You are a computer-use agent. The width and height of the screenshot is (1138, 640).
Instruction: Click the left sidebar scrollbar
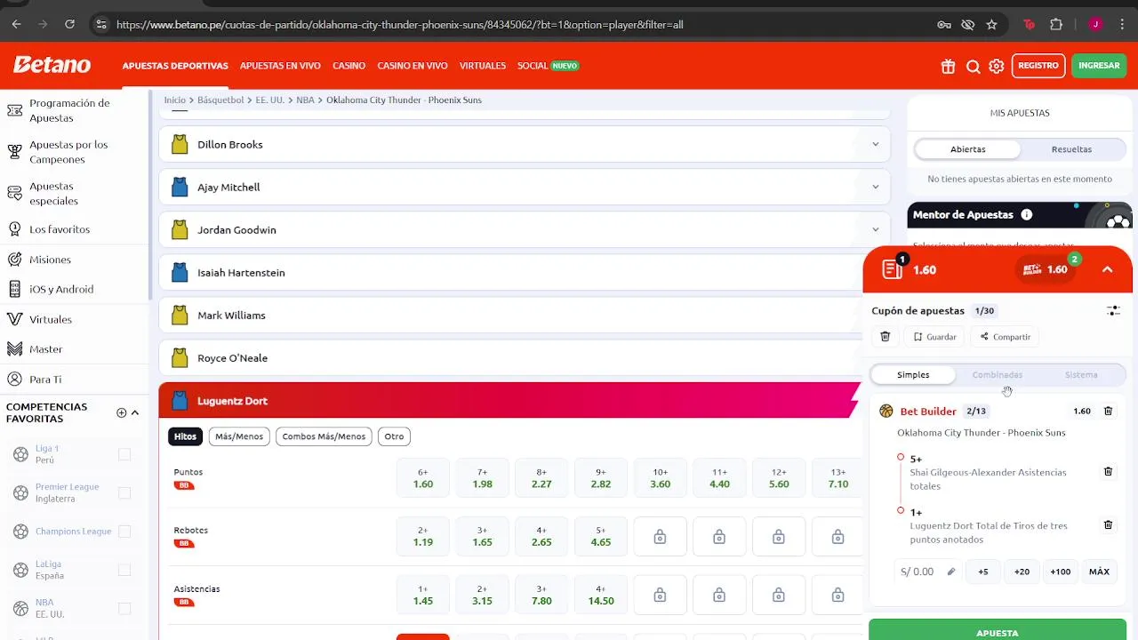[150, 196]
